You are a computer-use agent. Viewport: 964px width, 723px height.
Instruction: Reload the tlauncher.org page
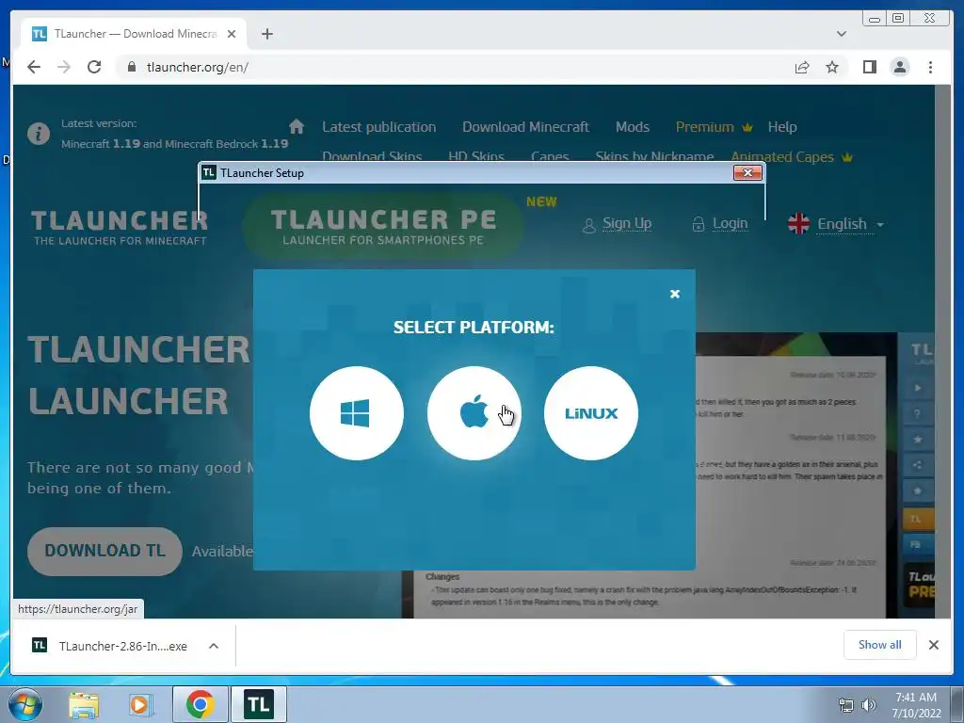tap(94, 67)
